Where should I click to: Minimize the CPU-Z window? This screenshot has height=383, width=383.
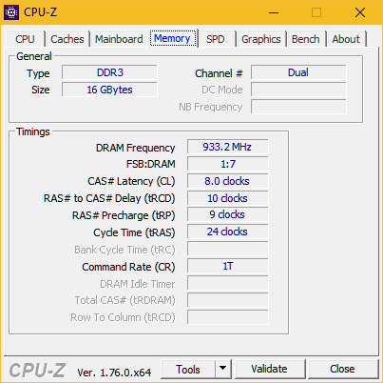coord(274,12)
